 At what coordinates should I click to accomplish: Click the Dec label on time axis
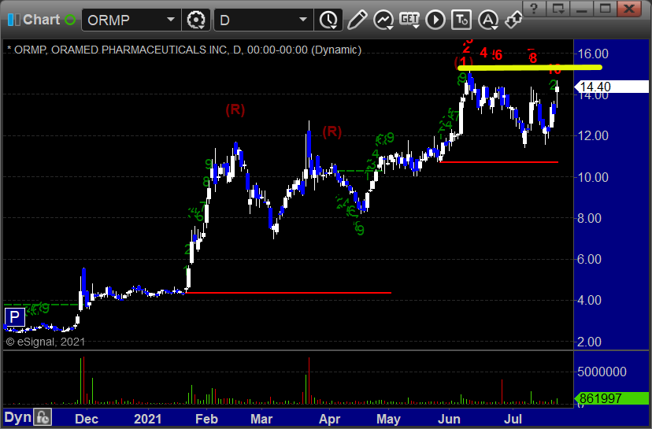pyautogui.click(x=87, y=419)
